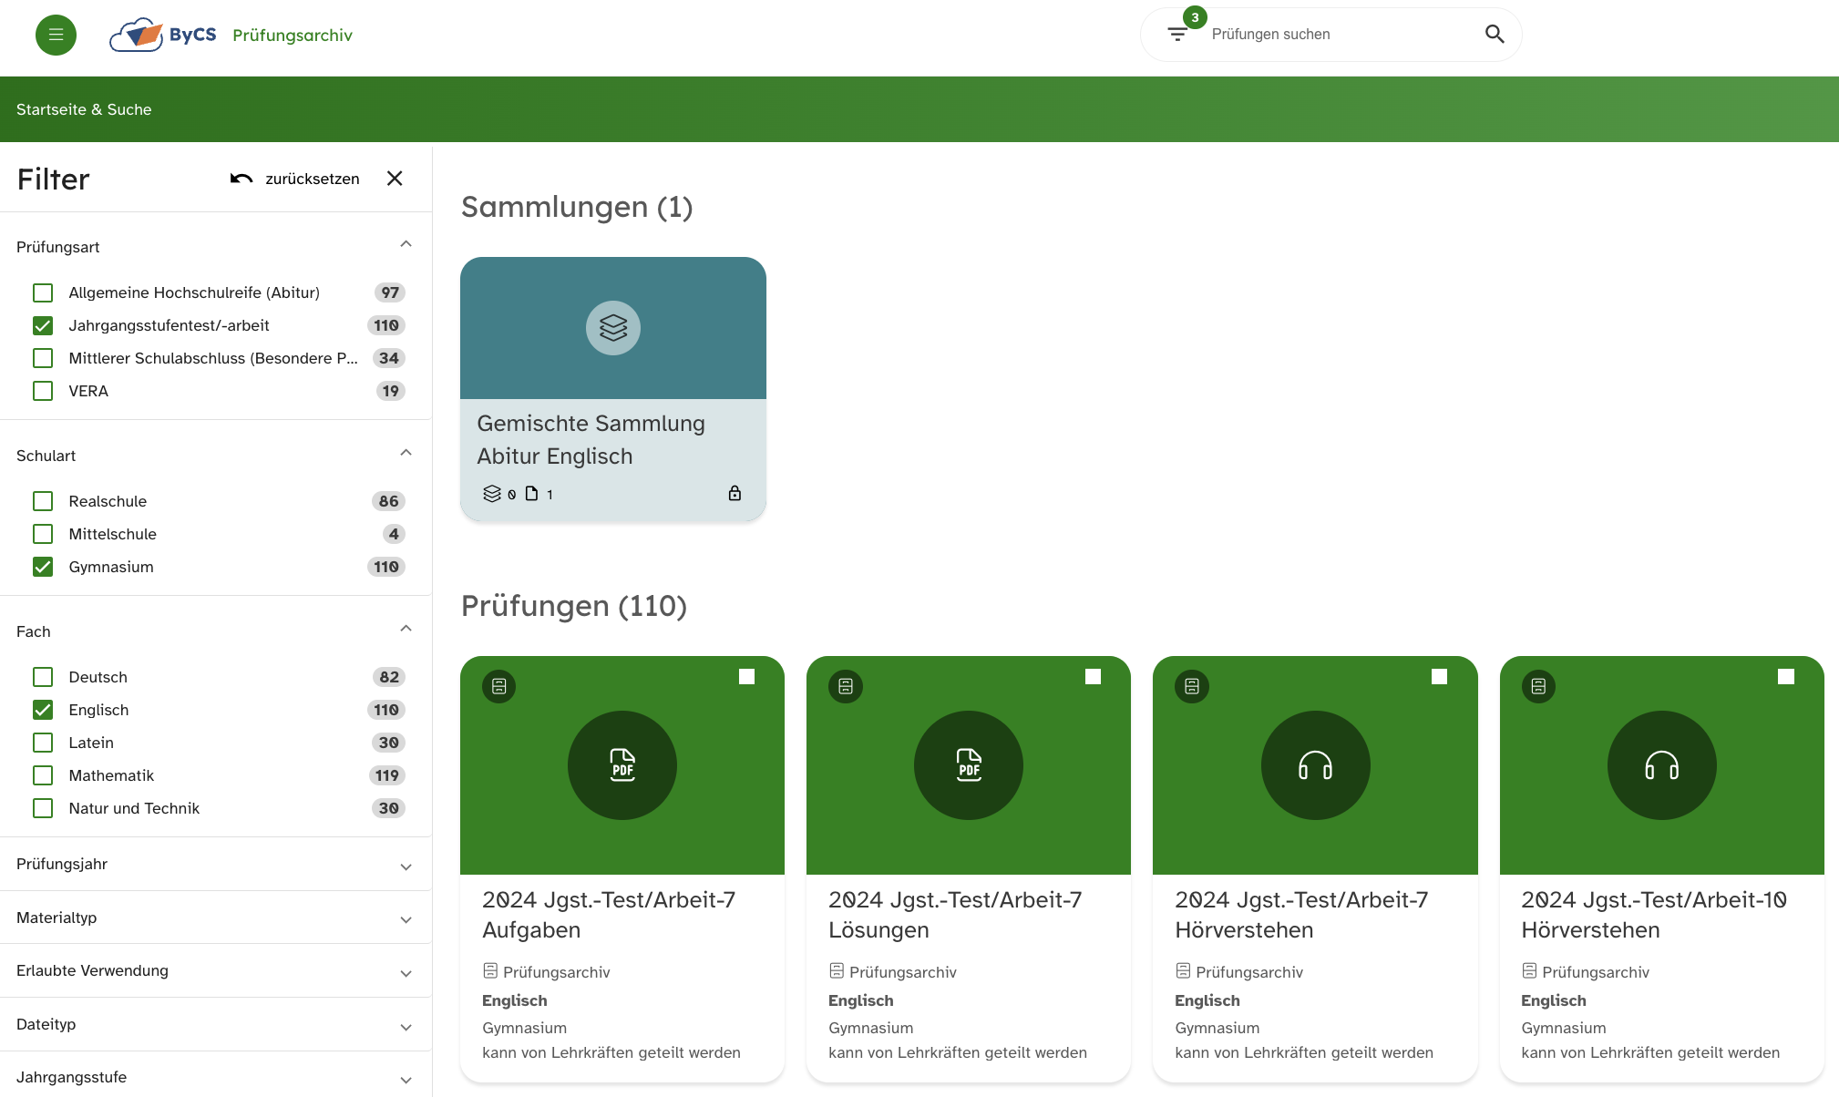Click the 'Prüfungen (110)' heading
Viewport: 1839px width, 1097px height.
574,606
